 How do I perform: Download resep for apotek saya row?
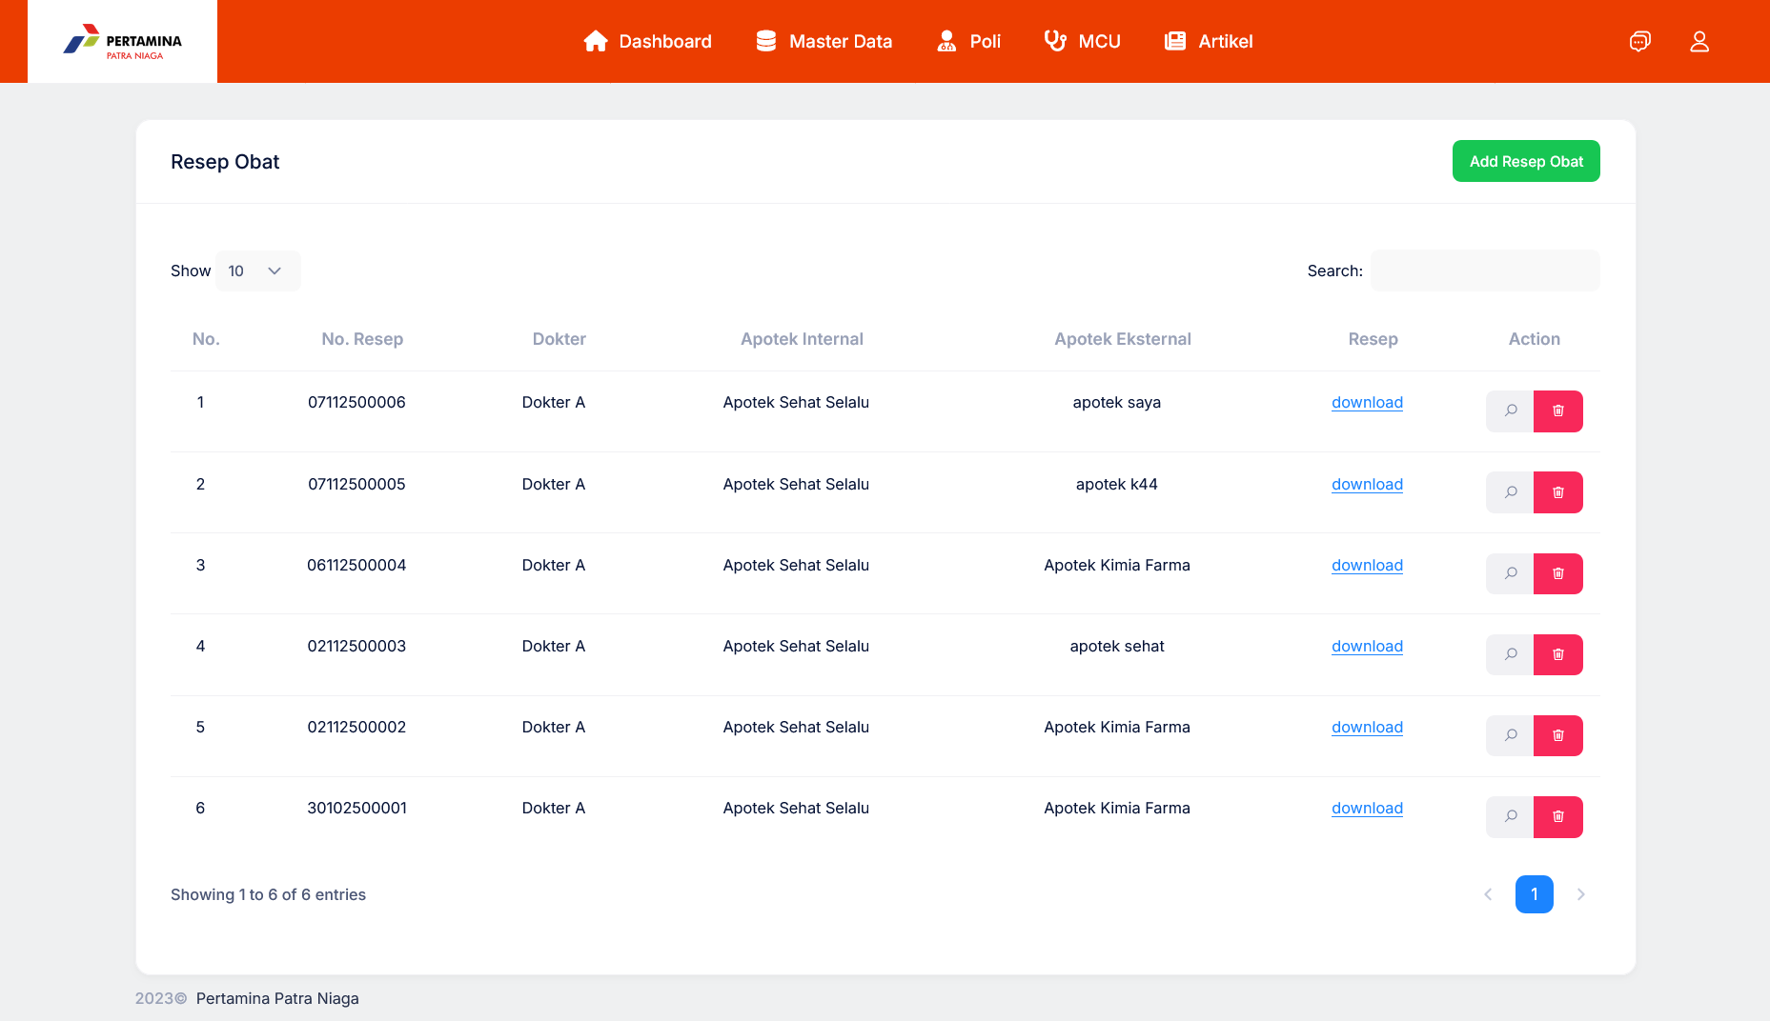tap(1367, 402)
